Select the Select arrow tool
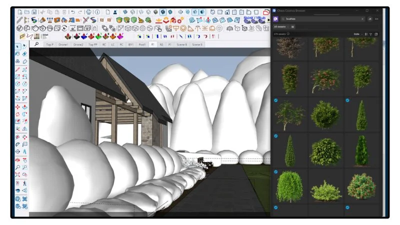This screenshot has width=400, height=225. (17, 46)
